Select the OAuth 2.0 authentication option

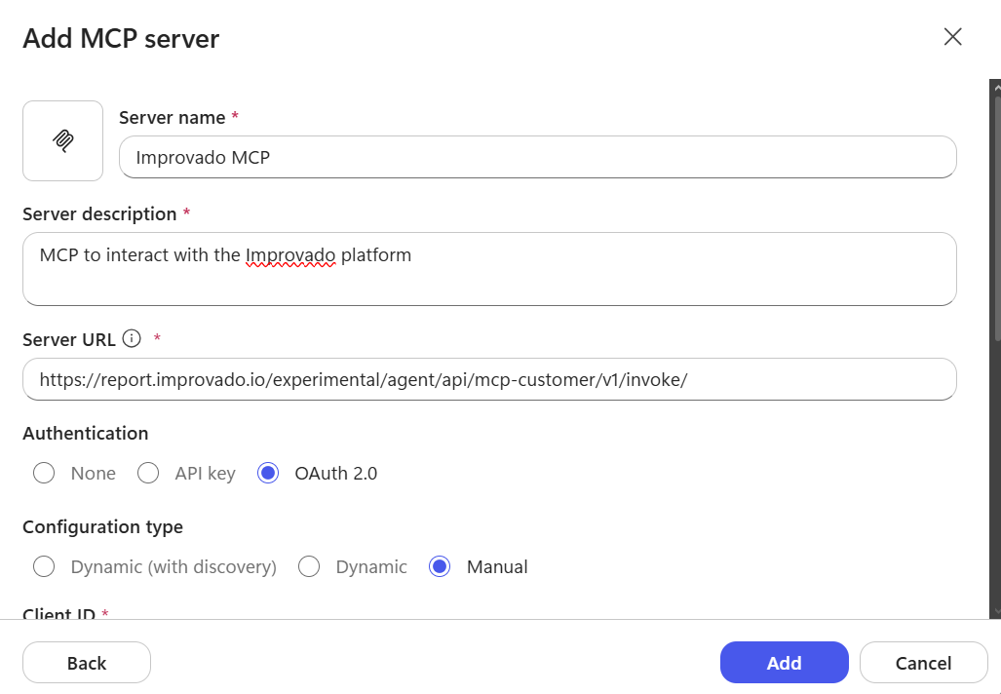click(268, 473)
